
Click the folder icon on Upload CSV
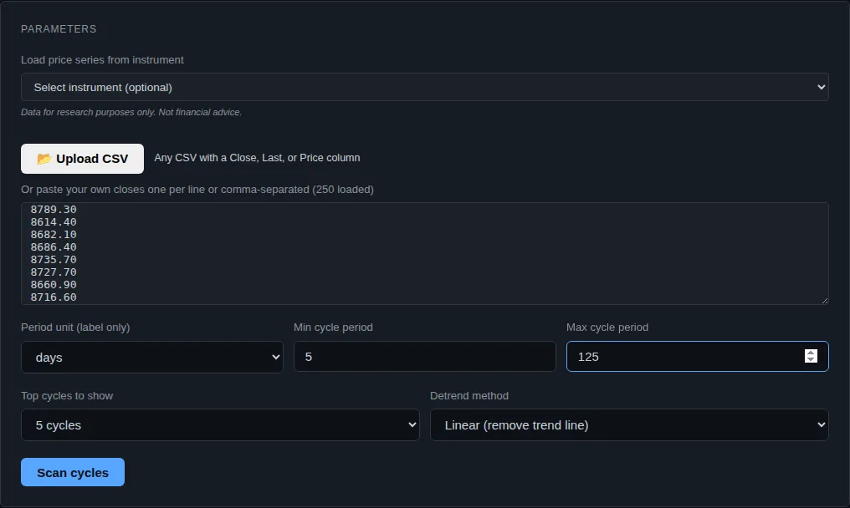point(44,159)
